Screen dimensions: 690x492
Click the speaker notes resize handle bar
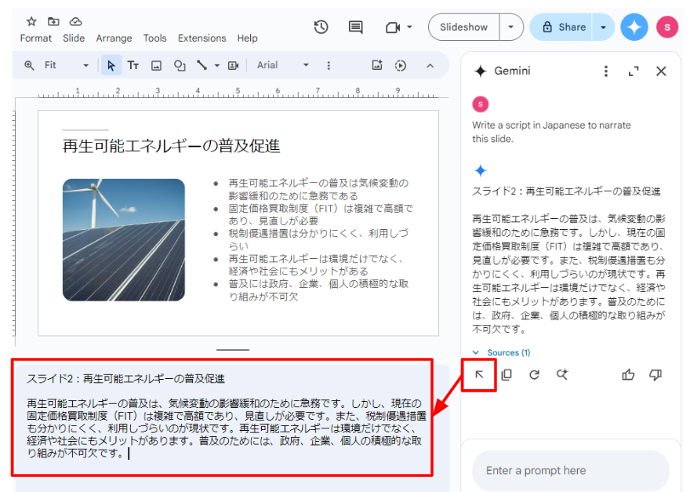233,350
